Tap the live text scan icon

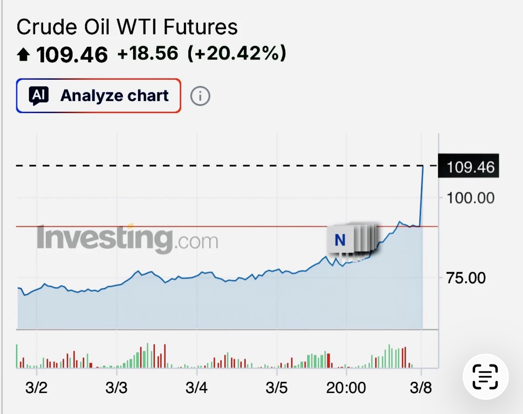485,376
